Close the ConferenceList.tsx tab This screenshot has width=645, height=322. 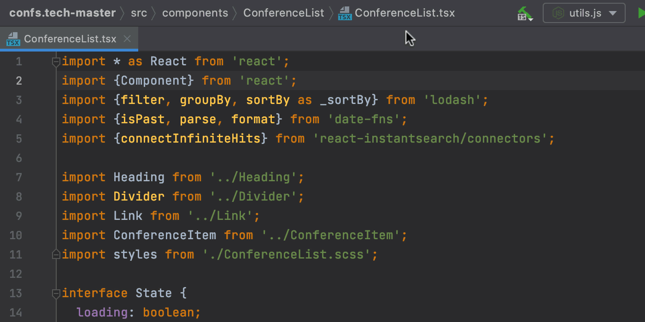[x=127, y=39]
